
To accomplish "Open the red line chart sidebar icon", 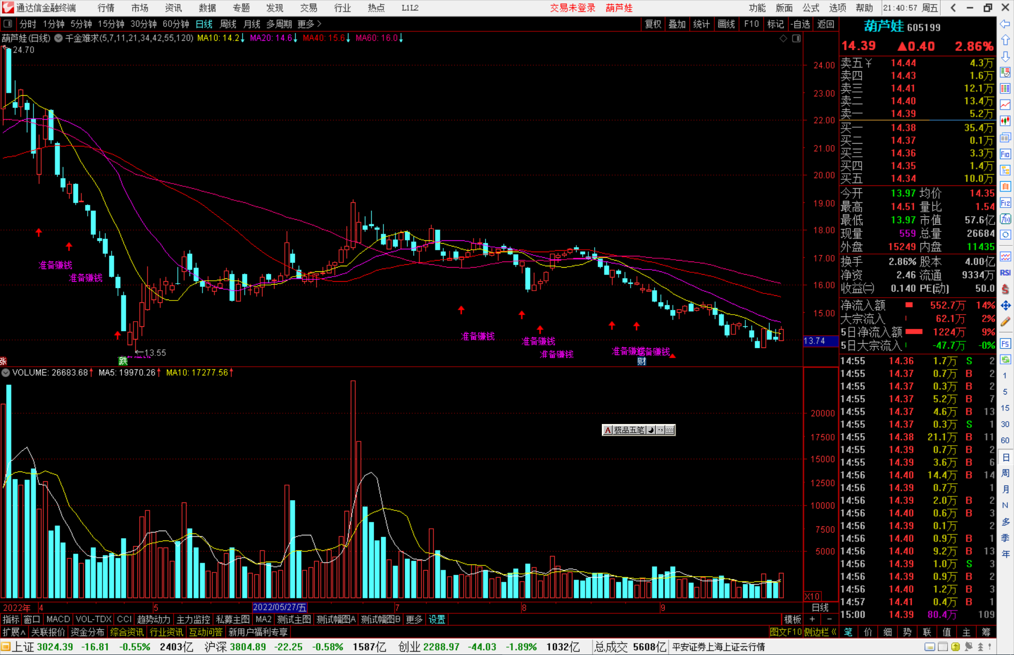I will tap(1005, 105).
